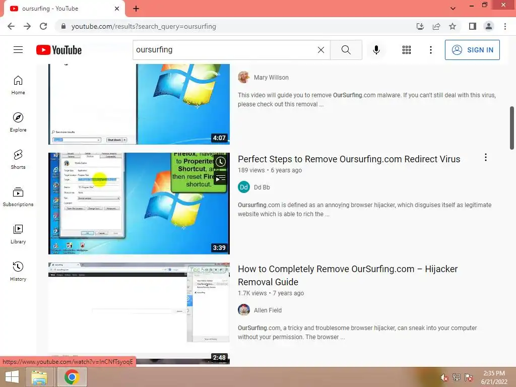Click the '1.7K views • 7 years ago' text

[271, 293]
